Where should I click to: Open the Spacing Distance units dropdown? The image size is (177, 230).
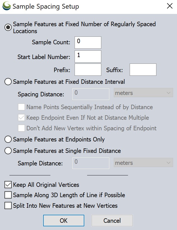point(143,92)
